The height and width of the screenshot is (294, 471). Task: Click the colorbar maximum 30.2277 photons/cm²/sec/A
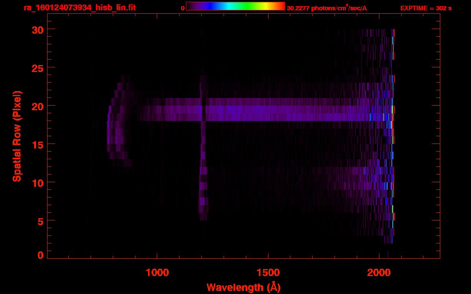[x=326, y=8]
